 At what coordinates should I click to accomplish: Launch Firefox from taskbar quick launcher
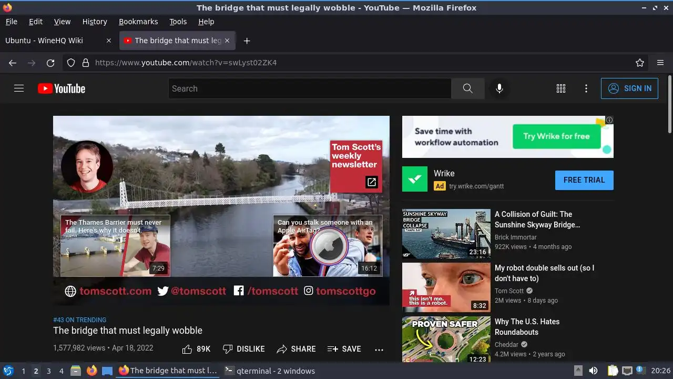91,371
